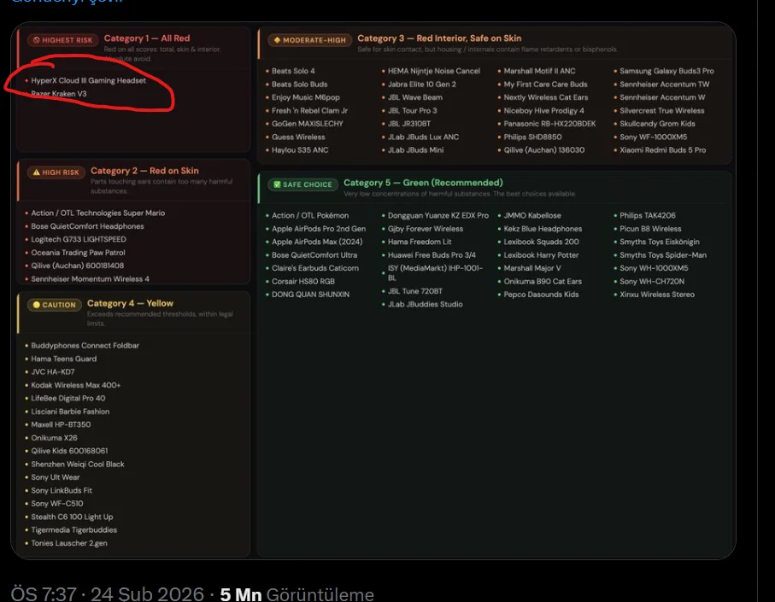Click 'Nextly Wireless Cat Ears' item
The image size is (775, 602).
(546, 97)
